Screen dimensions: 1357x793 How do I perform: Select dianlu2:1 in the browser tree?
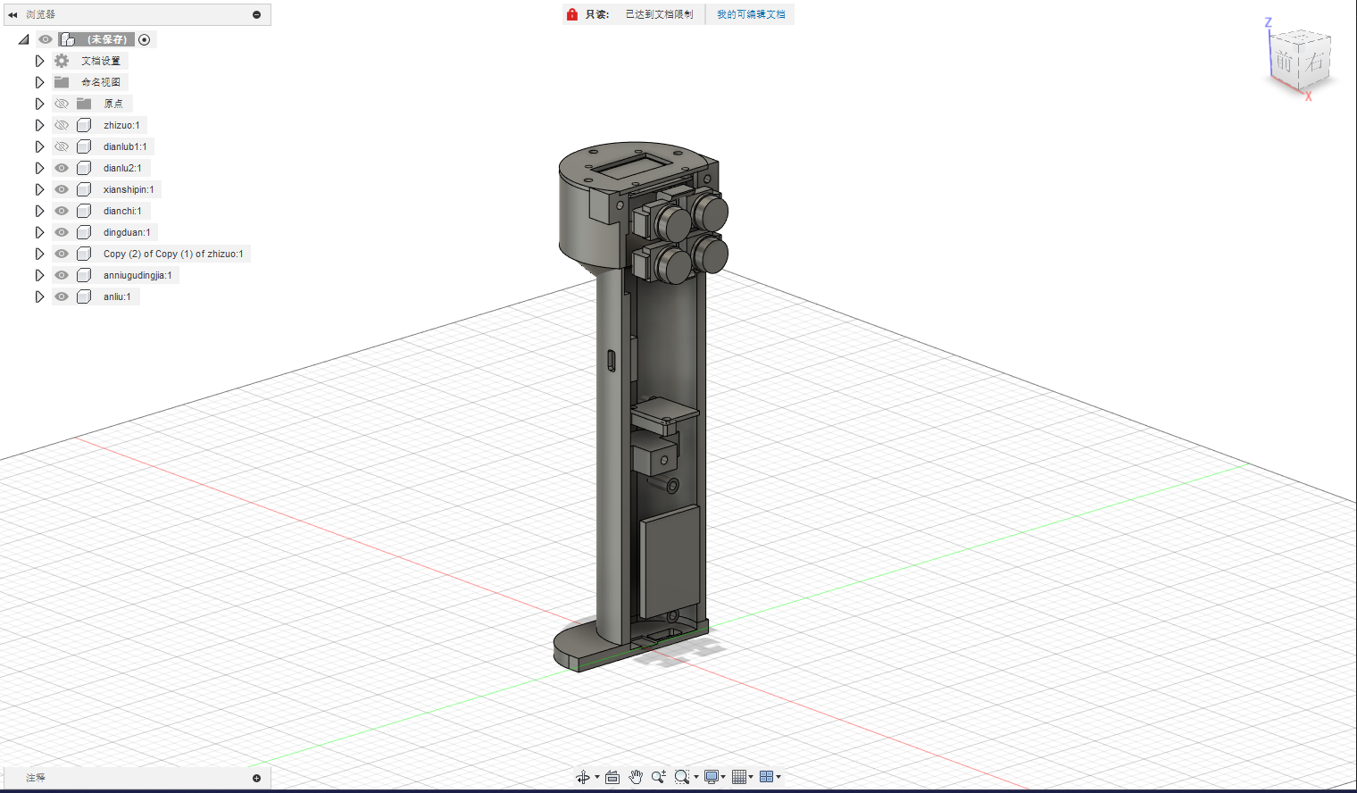coord(122,168)
